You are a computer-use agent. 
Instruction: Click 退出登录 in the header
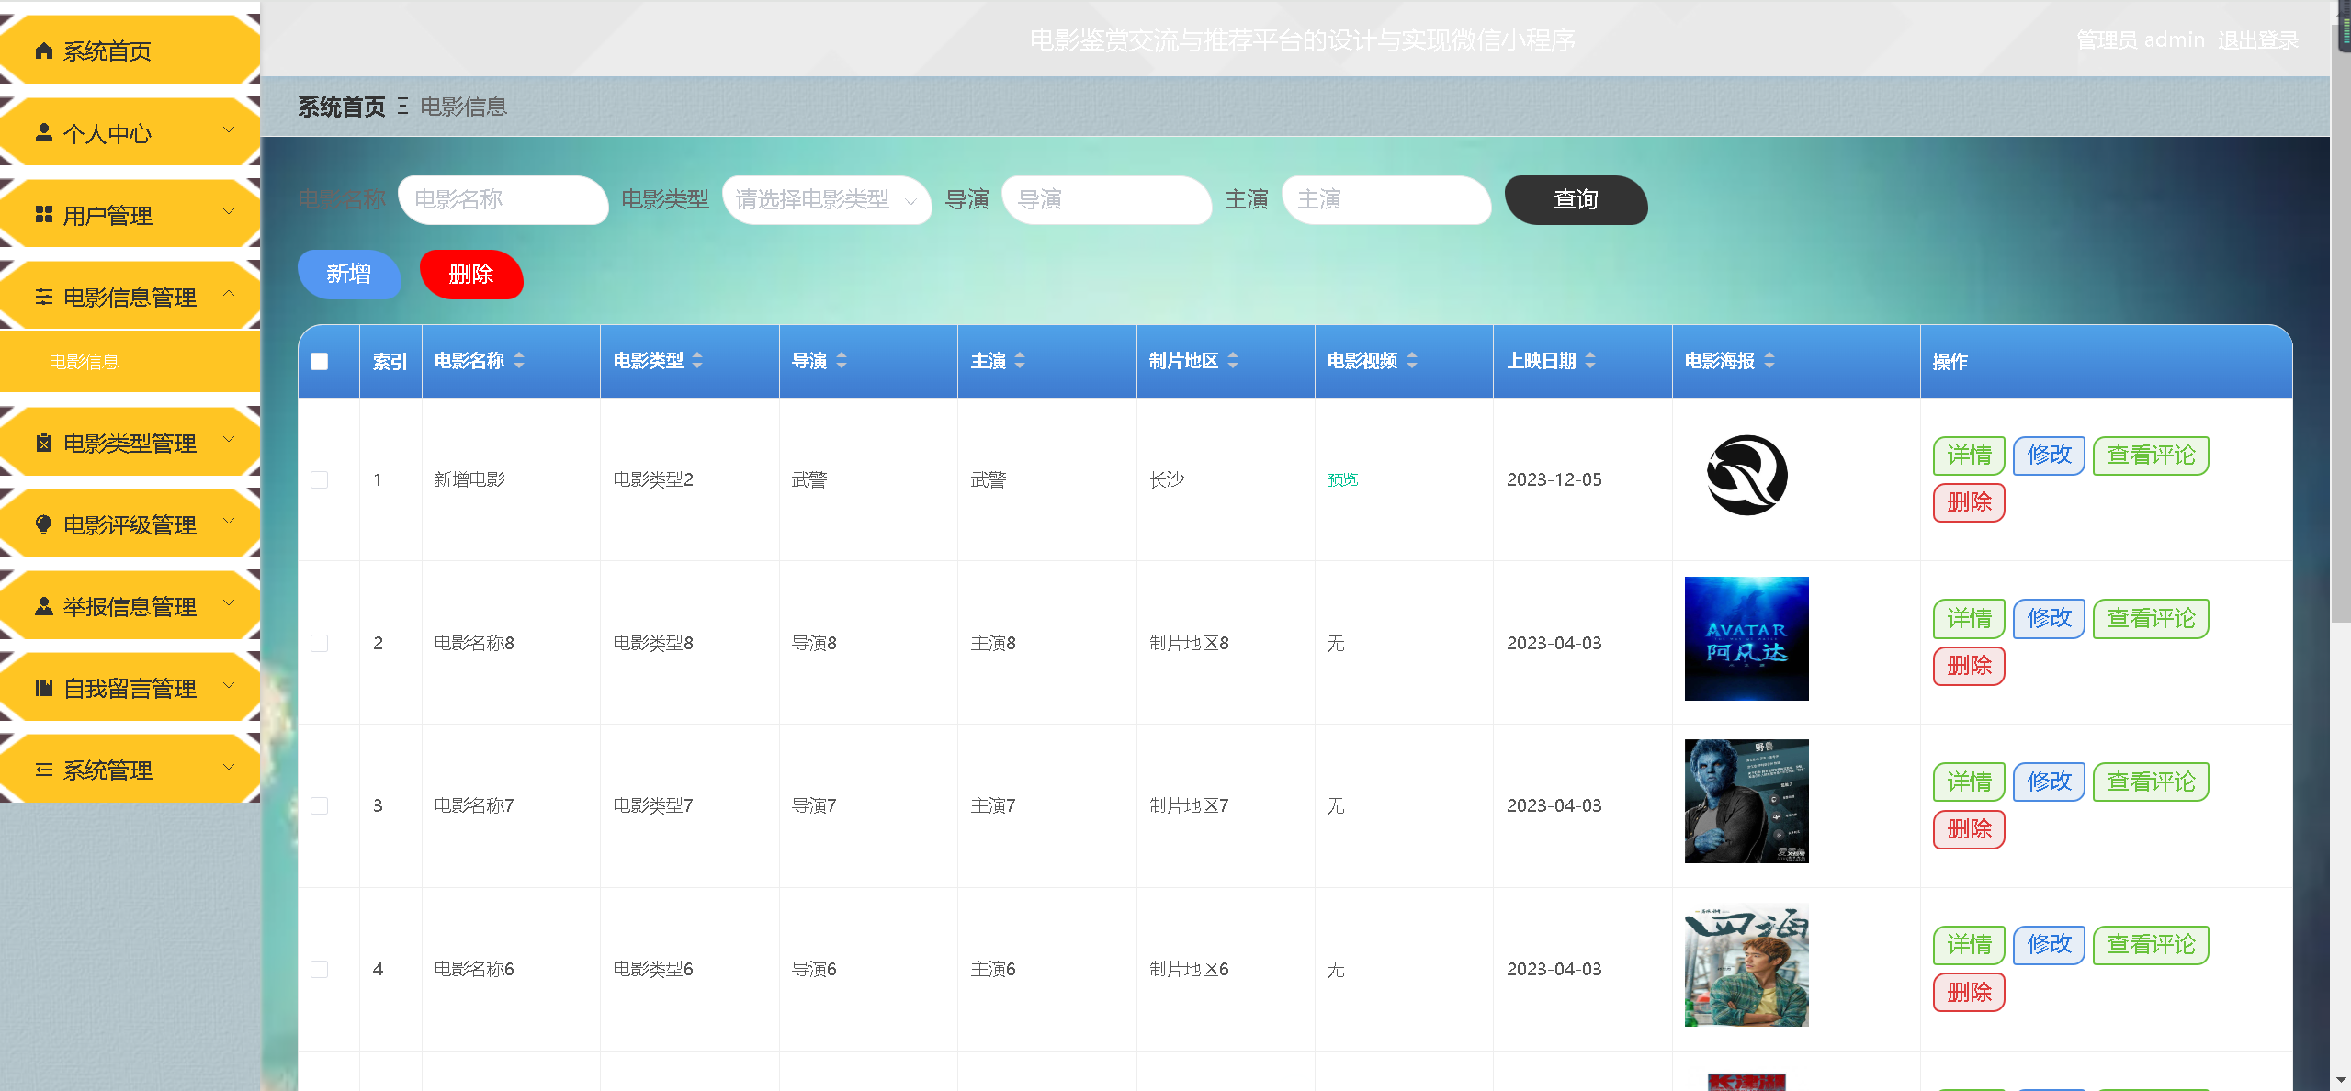click(2257, 40)
